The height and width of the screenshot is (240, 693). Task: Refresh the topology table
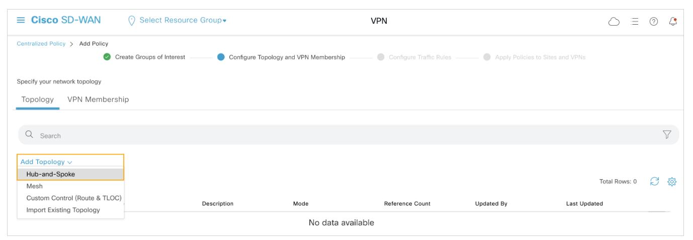click(x=654, y=181)
